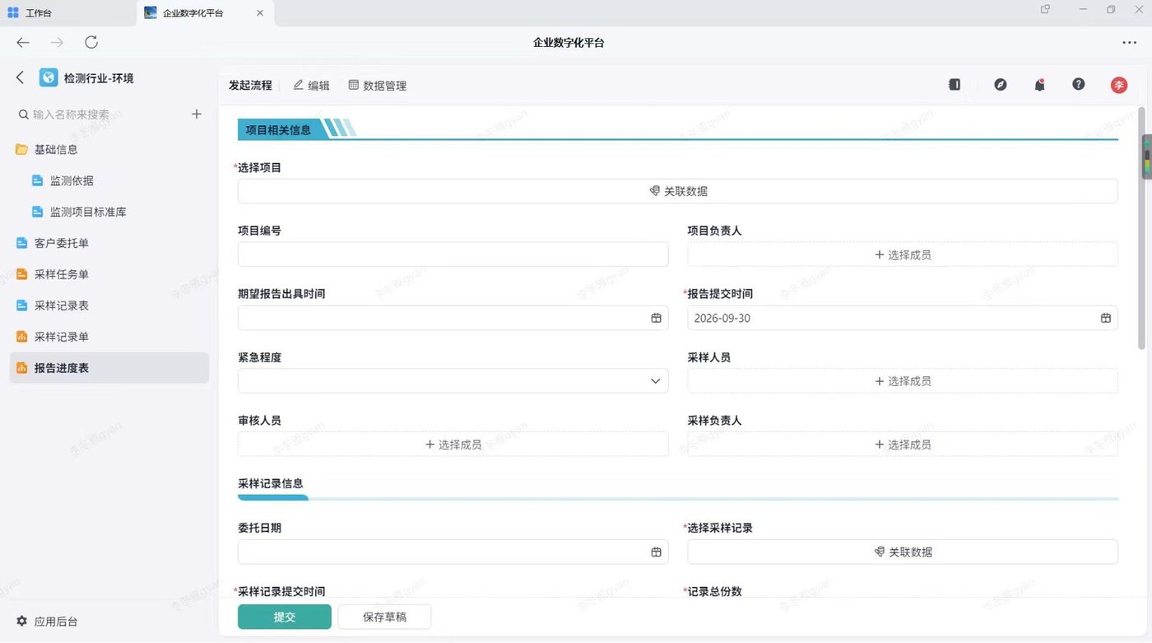Switch to the 工作台 tab
The width and height of the screenshot is (1152, 643).
68,12
